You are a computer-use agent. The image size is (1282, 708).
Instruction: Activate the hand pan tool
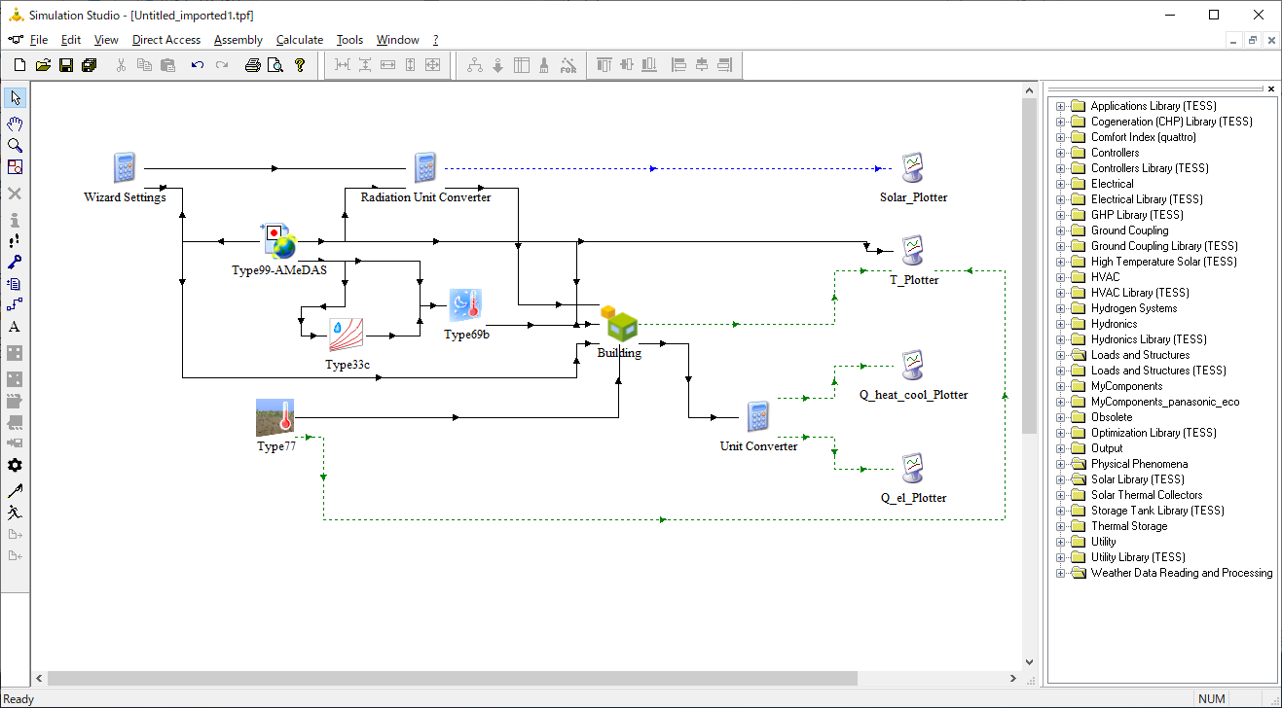(15, 124)
